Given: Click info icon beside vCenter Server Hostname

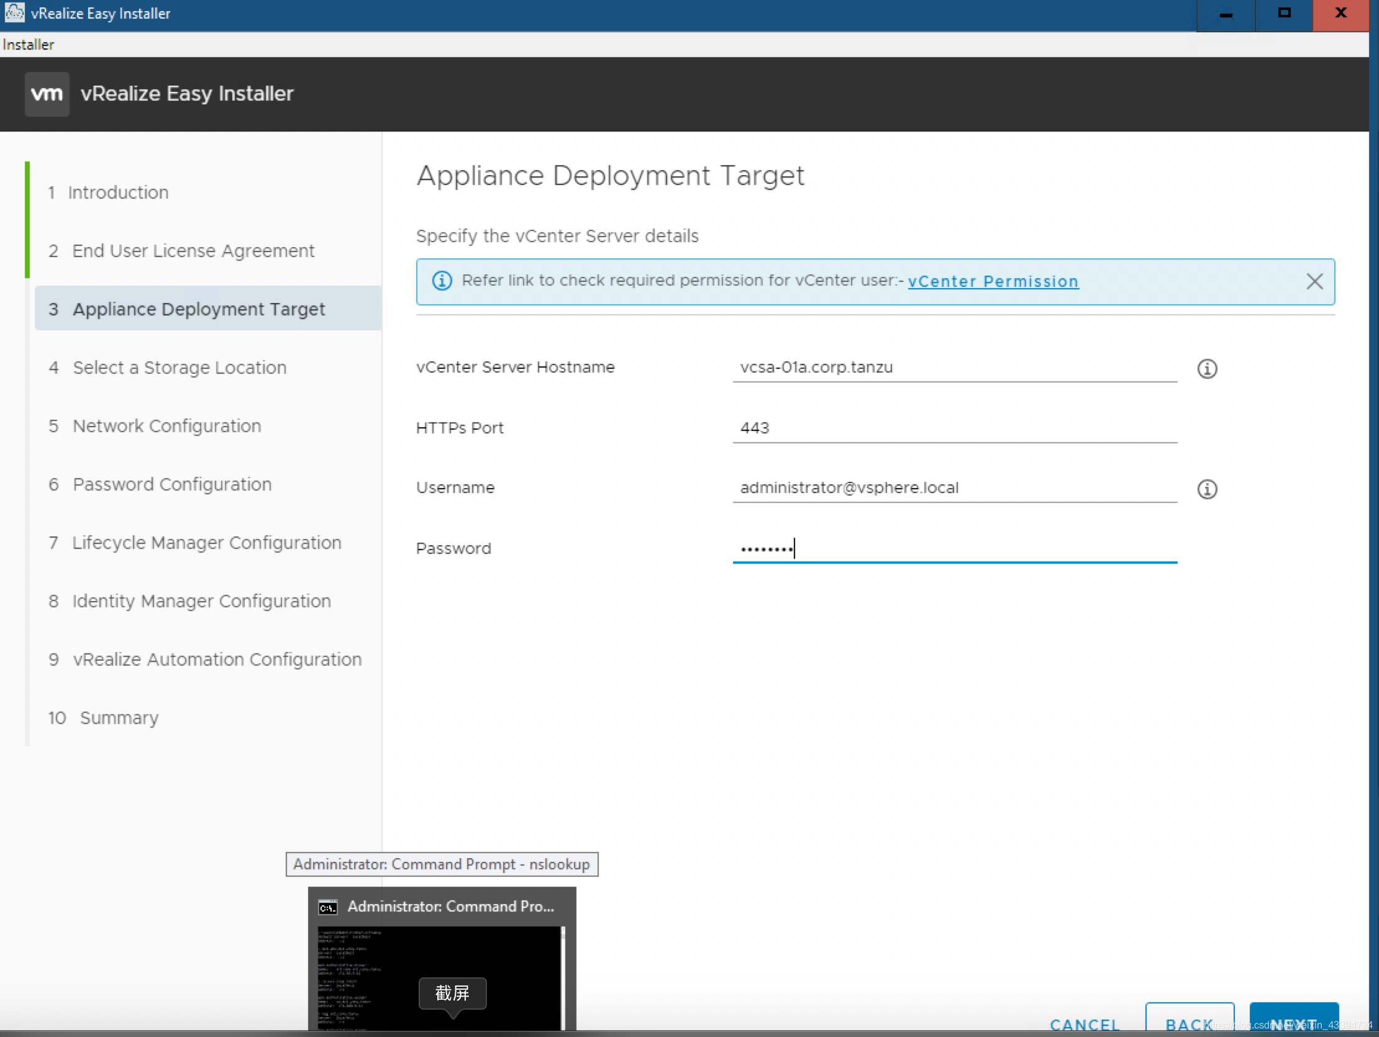Looking at the screenshot, I should tap(1207, 368).
